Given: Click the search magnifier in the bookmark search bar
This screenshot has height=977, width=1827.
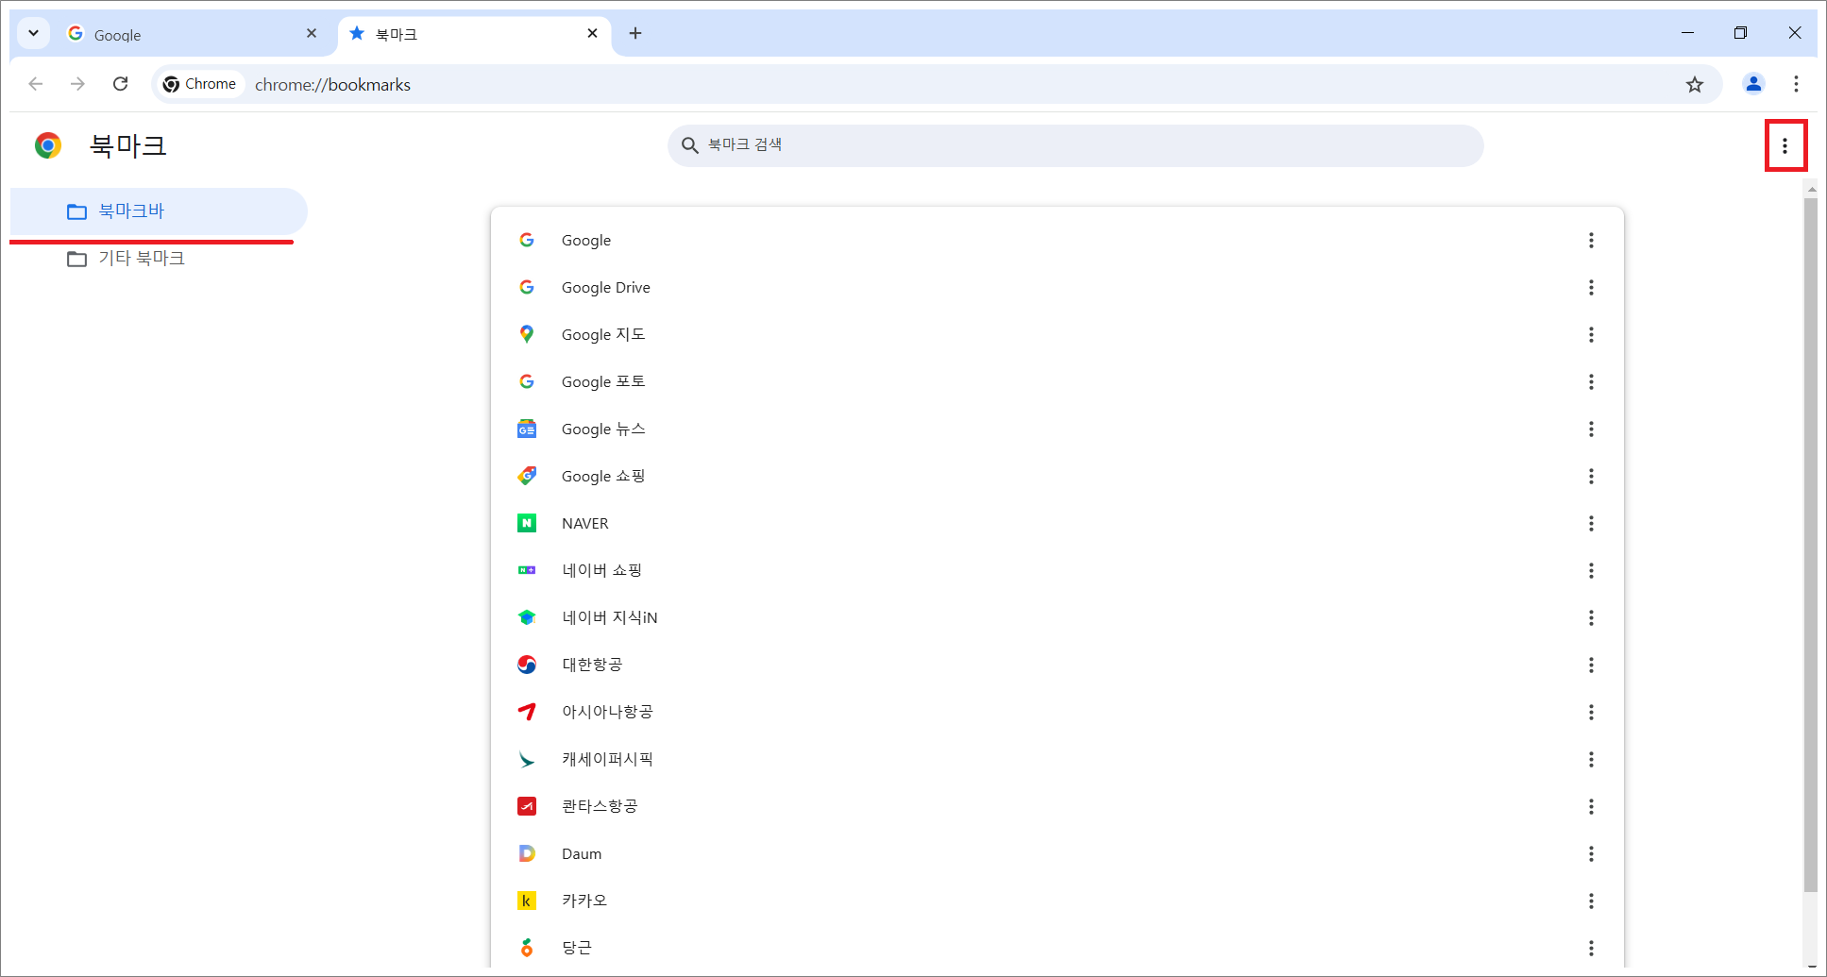Looking at the screenshot, I should pos(688,145).
